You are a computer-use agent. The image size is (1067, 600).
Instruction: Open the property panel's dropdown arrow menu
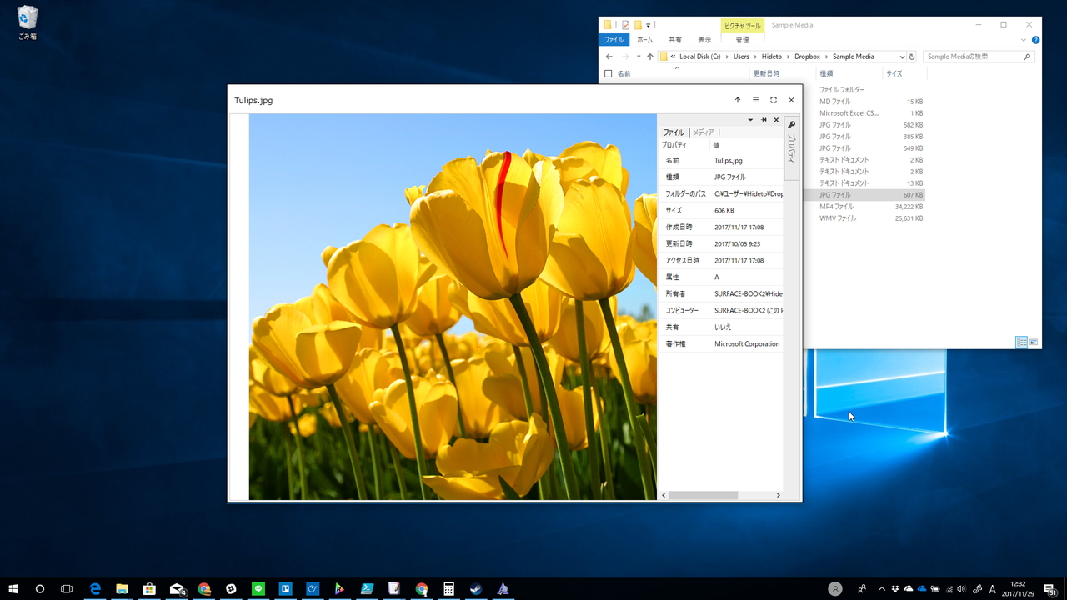750,120
